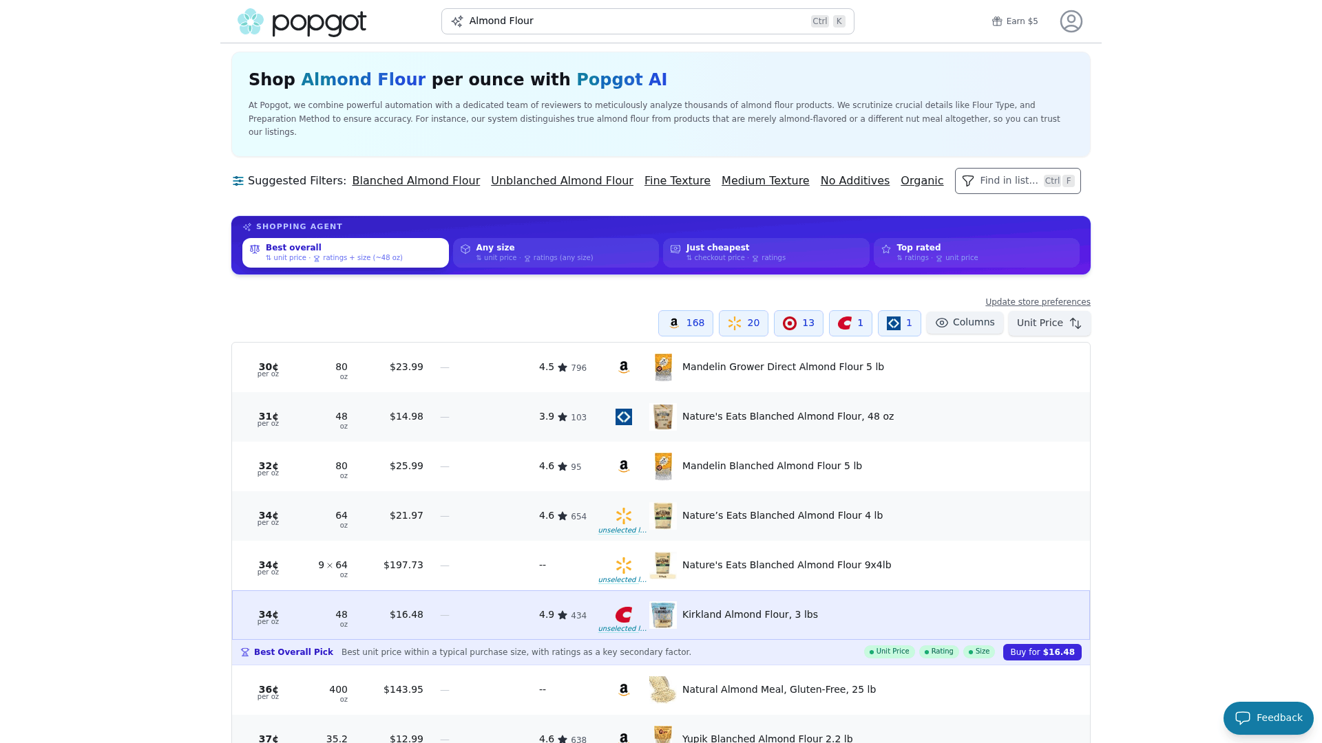
Task: Select the Top rated agent tab
Action: click(976, 252)
